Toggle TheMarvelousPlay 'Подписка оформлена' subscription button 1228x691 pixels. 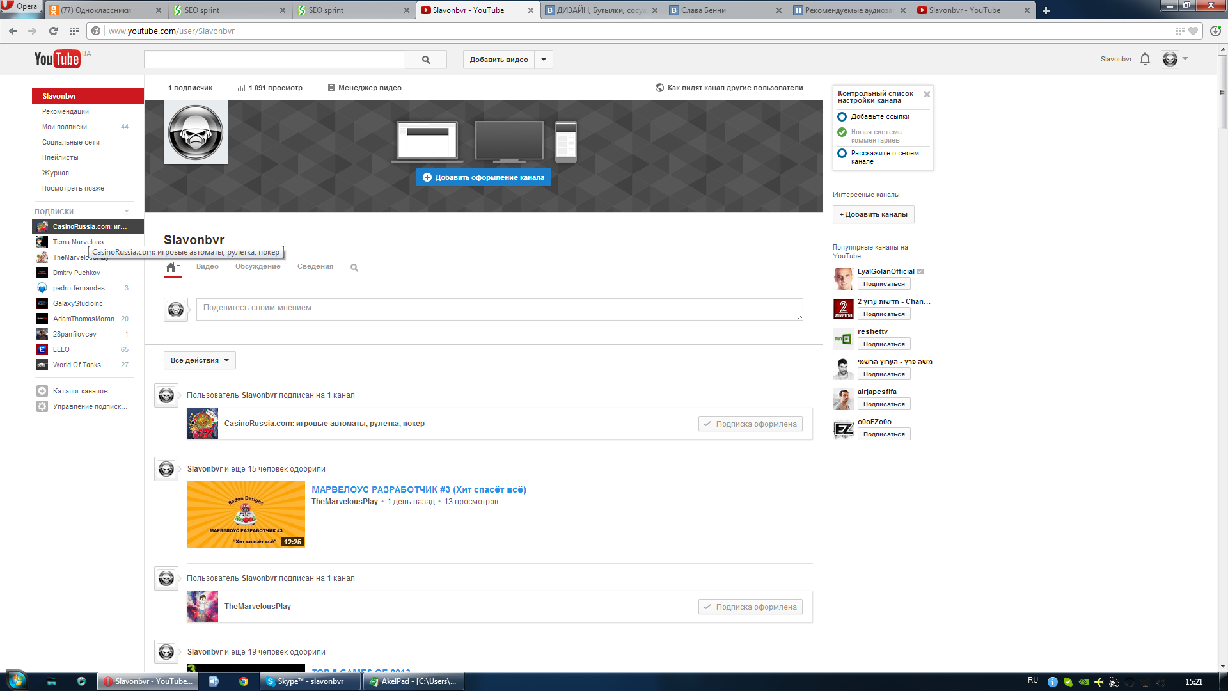[x=750, y=607]
